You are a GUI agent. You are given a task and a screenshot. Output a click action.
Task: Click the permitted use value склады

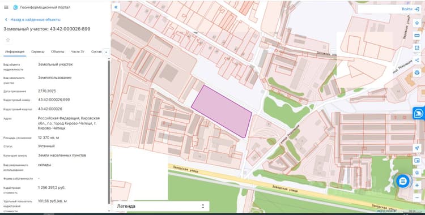44,165
